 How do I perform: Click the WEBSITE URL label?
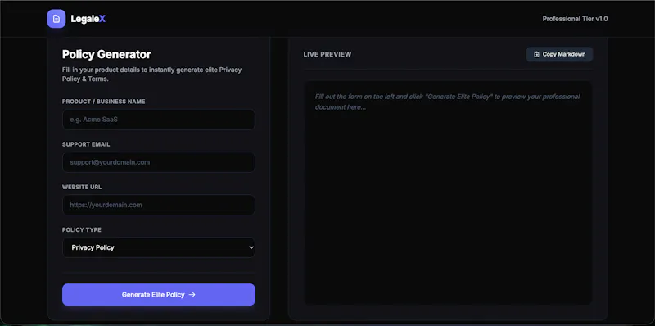(82, 188)
